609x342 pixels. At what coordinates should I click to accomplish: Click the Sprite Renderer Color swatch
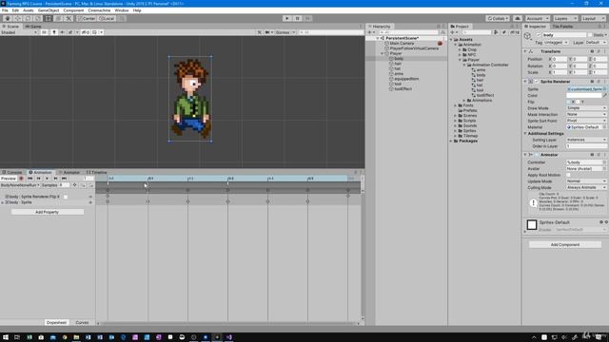(x=583, y=95)
